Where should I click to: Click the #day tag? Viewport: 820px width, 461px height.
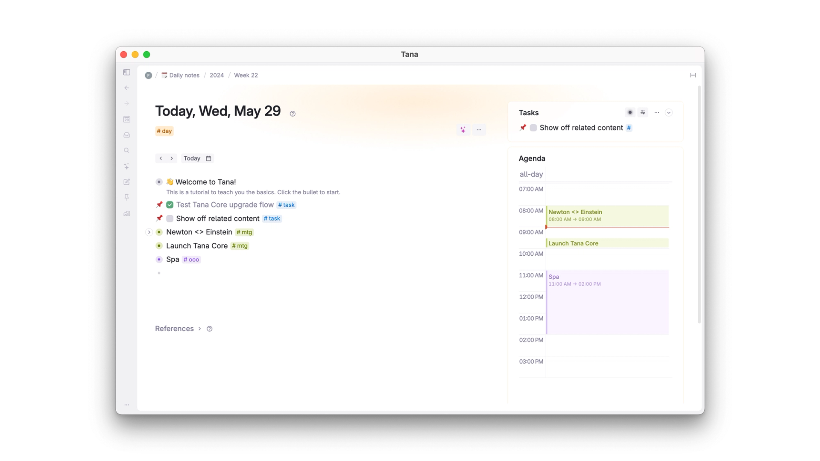164,131
